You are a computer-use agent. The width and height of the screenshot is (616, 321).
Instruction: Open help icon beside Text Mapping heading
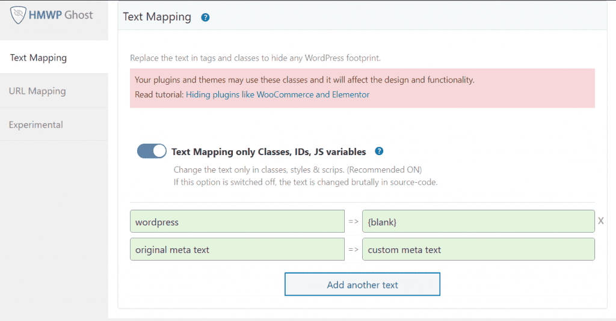[205, 17]
